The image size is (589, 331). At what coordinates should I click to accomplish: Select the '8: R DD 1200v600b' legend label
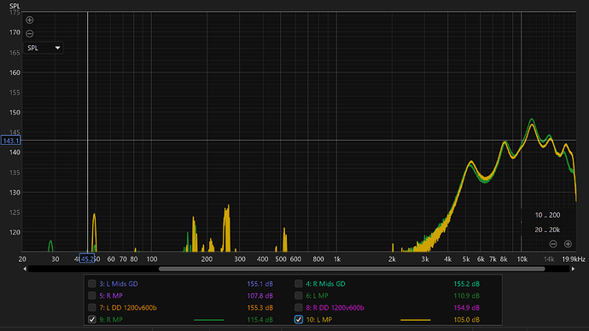point(335,308)
